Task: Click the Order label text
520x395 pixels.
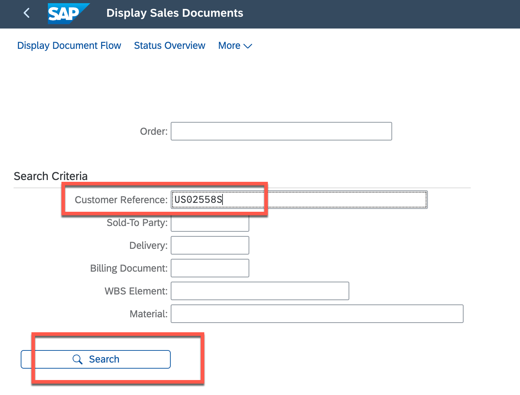Action: [154, 131]
